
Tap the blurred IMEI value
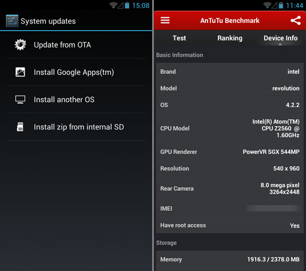click(273, 209)
